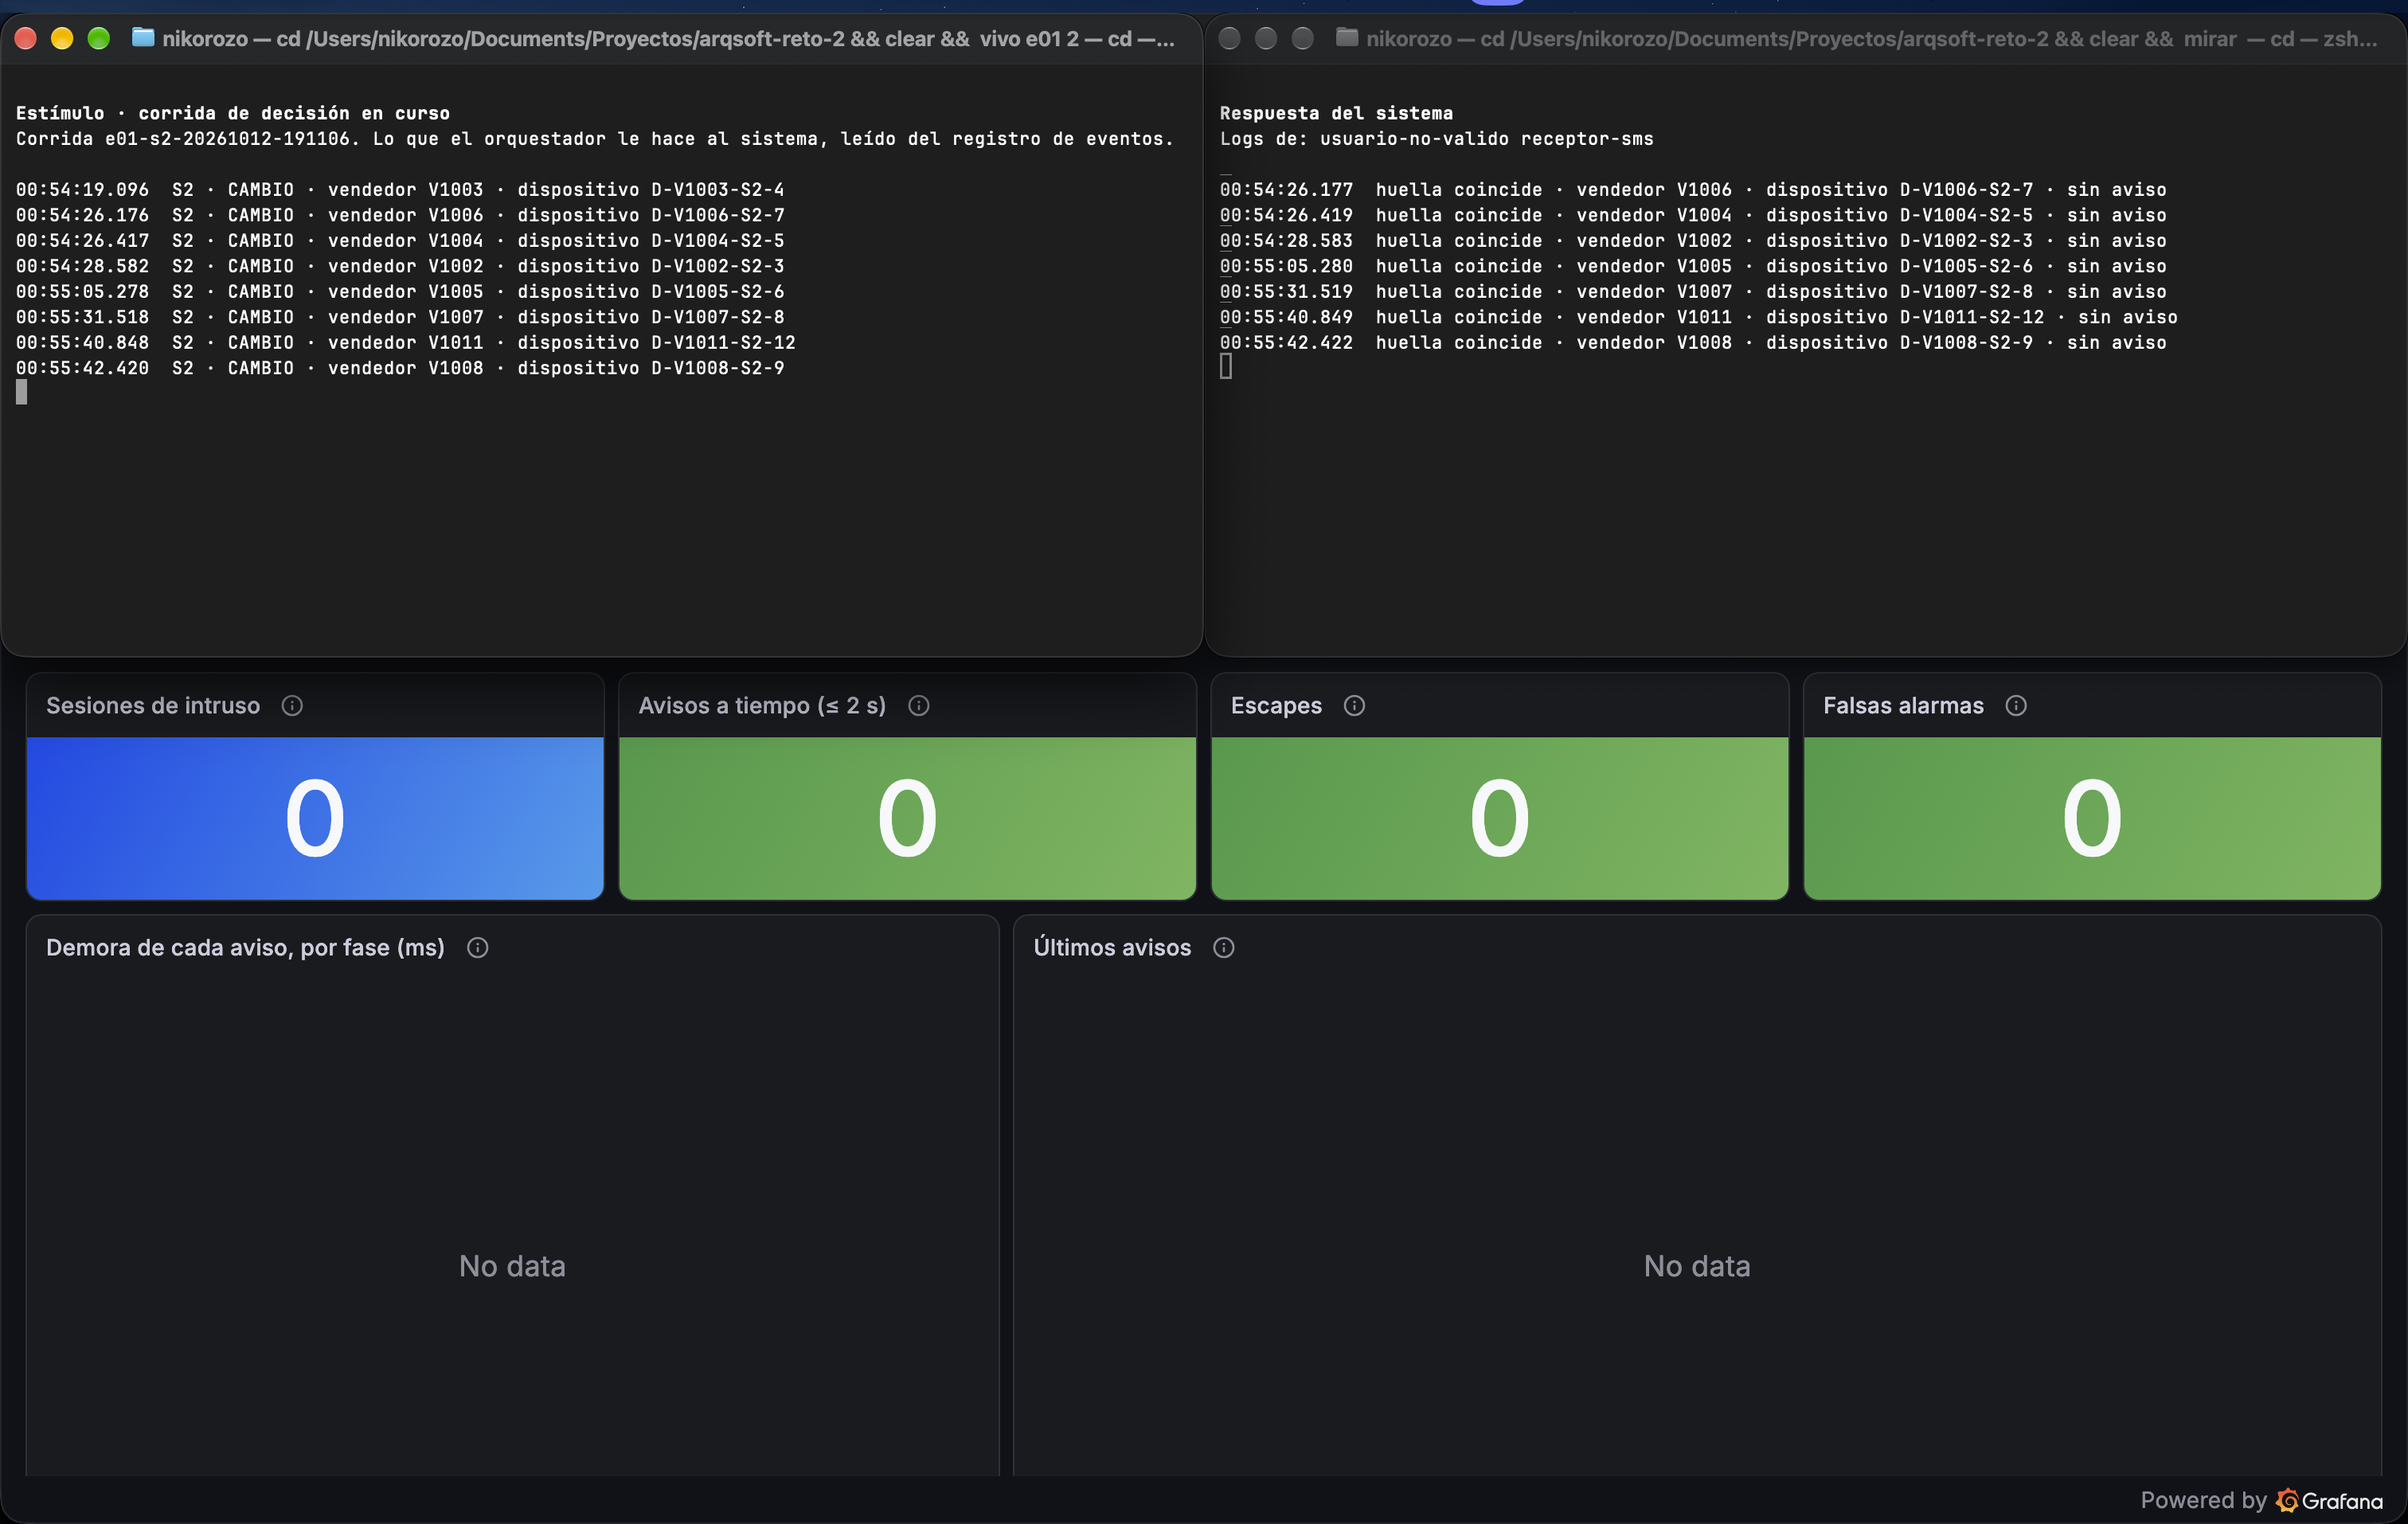Image resolution: width=2408 pixels, height=1524 pixels.
Task: Click info icon next to Falsas alarmas
Action: tap(2016, 706)
